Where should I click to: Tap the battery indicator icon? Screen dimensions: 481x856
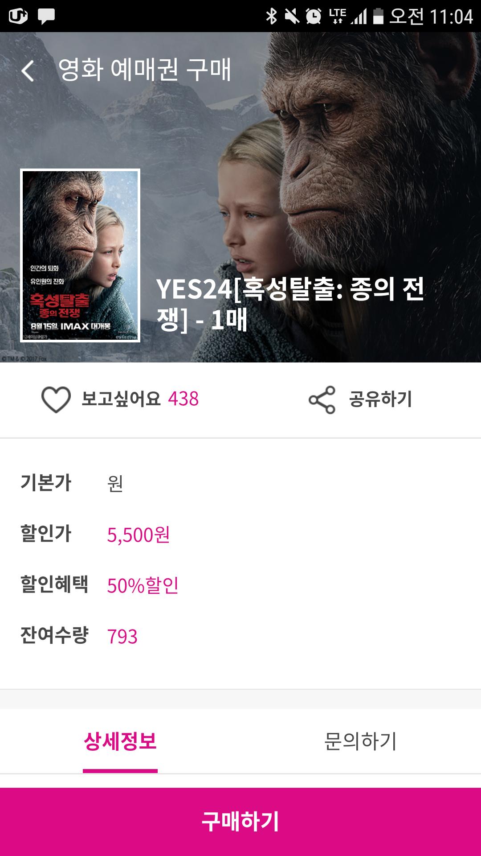pyautogui.click(x=378, y=16)
